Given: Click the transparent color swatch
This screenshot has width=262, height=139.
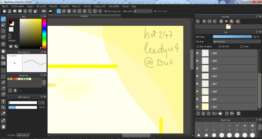Looking at the screenshot, I should tap(11, 29).
